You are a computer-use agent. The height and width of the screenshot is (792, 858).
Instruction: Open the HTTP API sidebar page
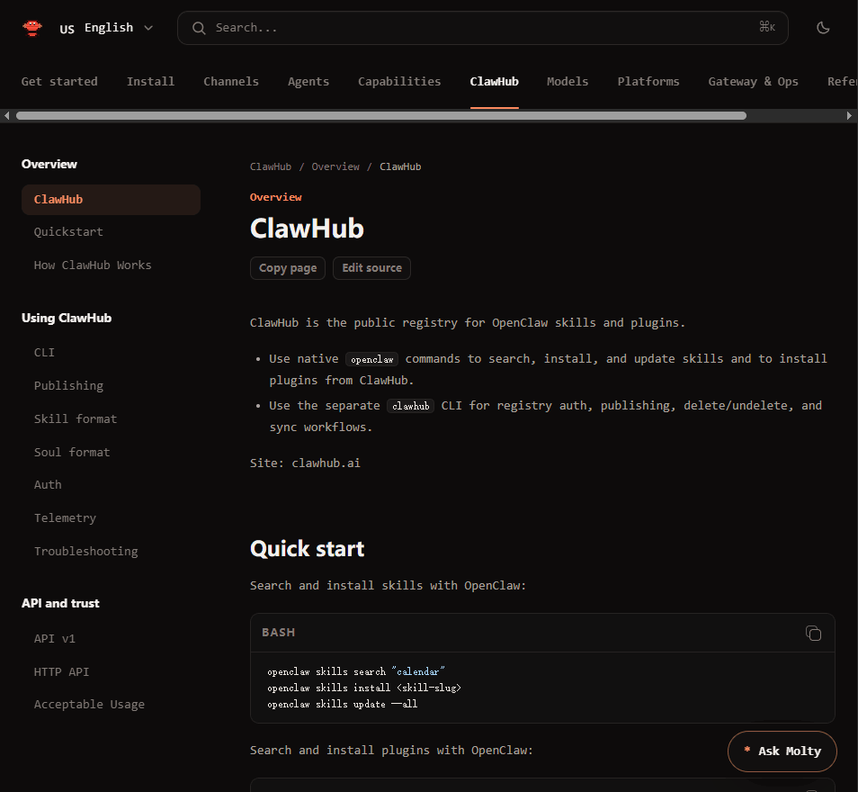pos(61,671)
